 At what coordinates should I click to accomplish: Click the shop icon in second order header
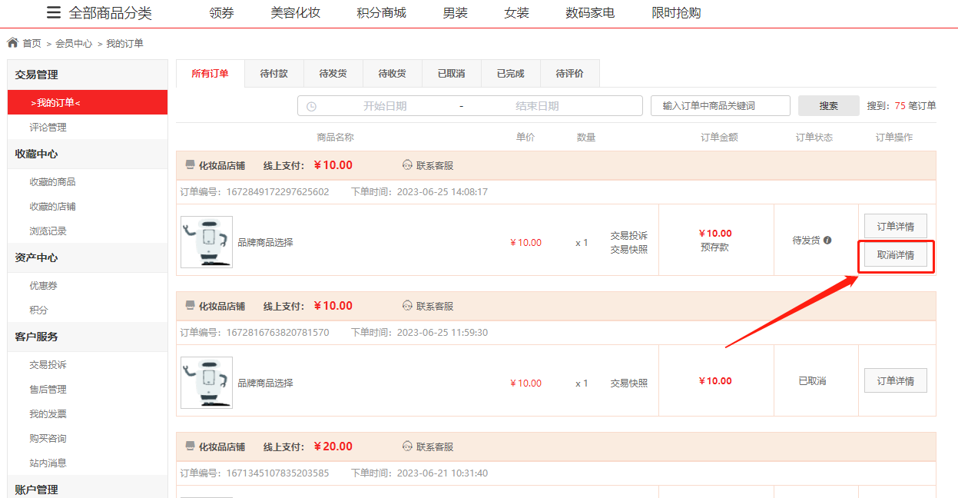pyautogui.click(x=191, y=306)
